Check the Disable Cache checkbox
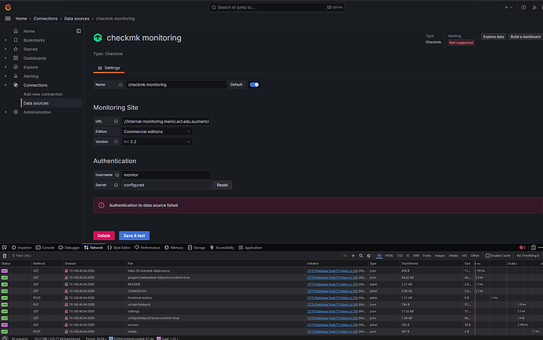543x340 pixels. coord(488,256)
